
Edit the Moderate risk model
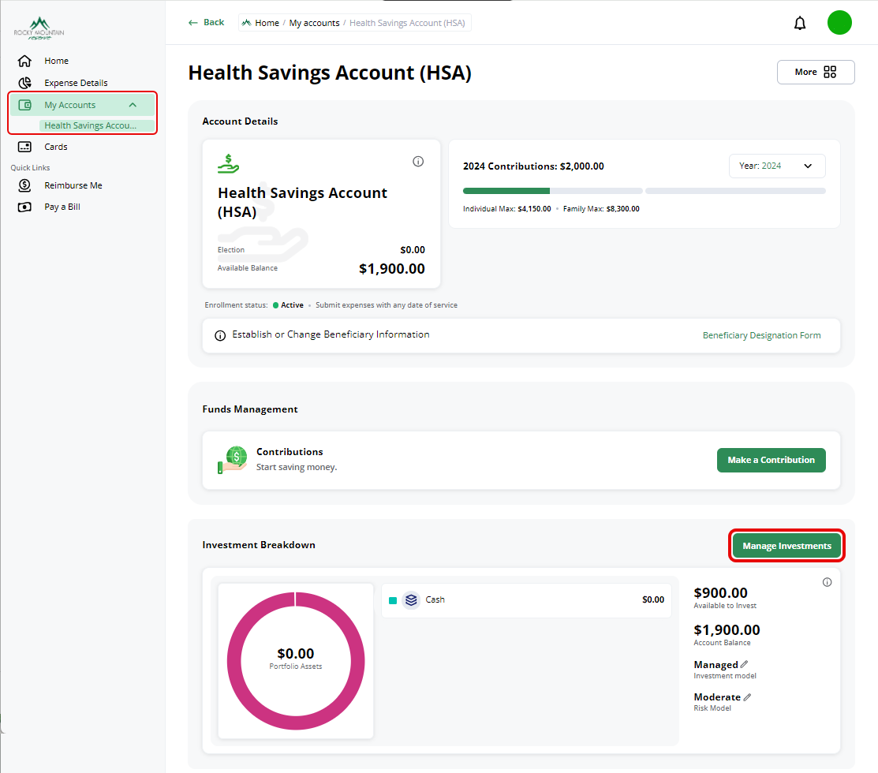(747, 696)
